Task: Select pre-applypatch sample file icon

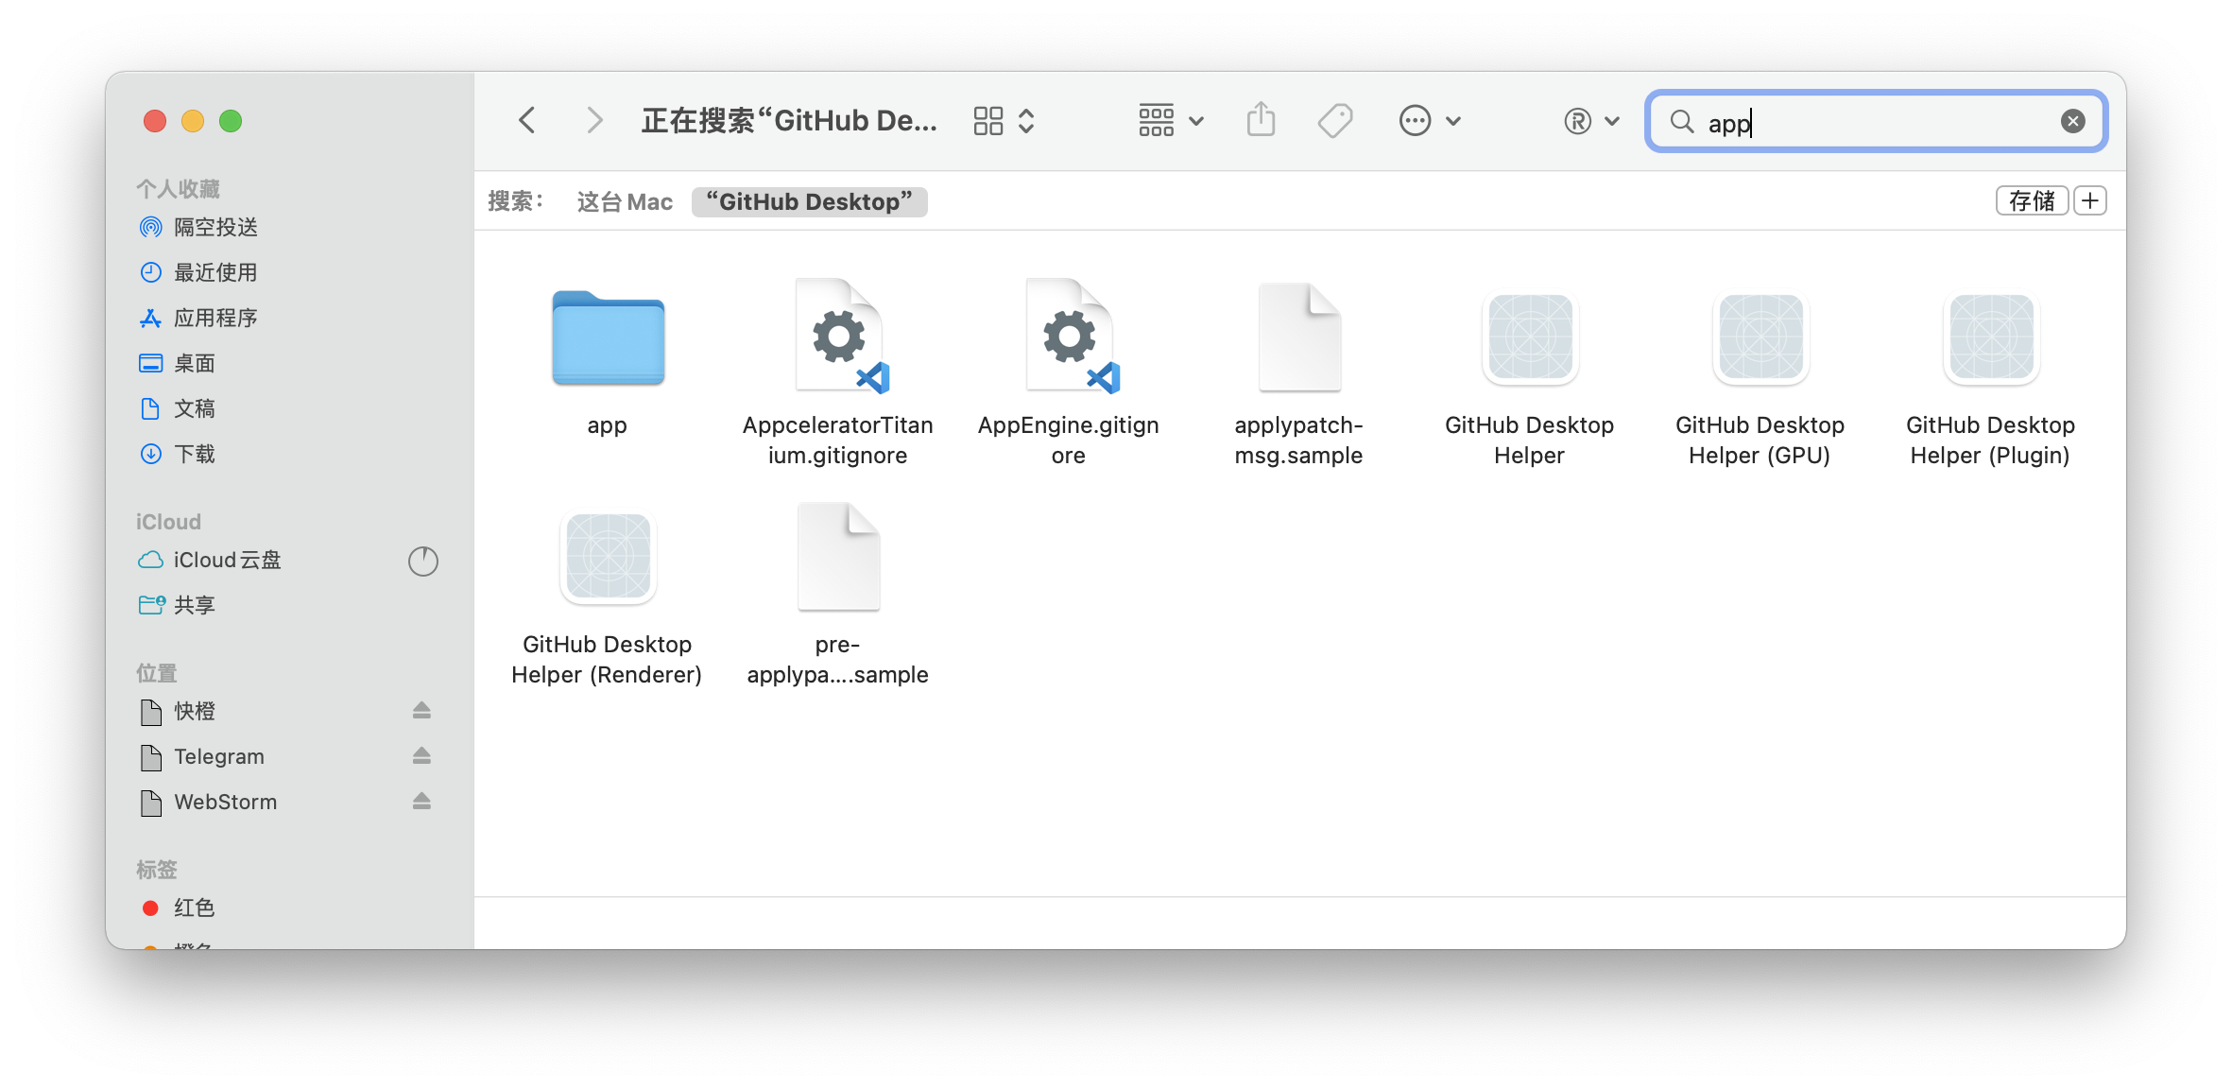Action: coord(838,556)
